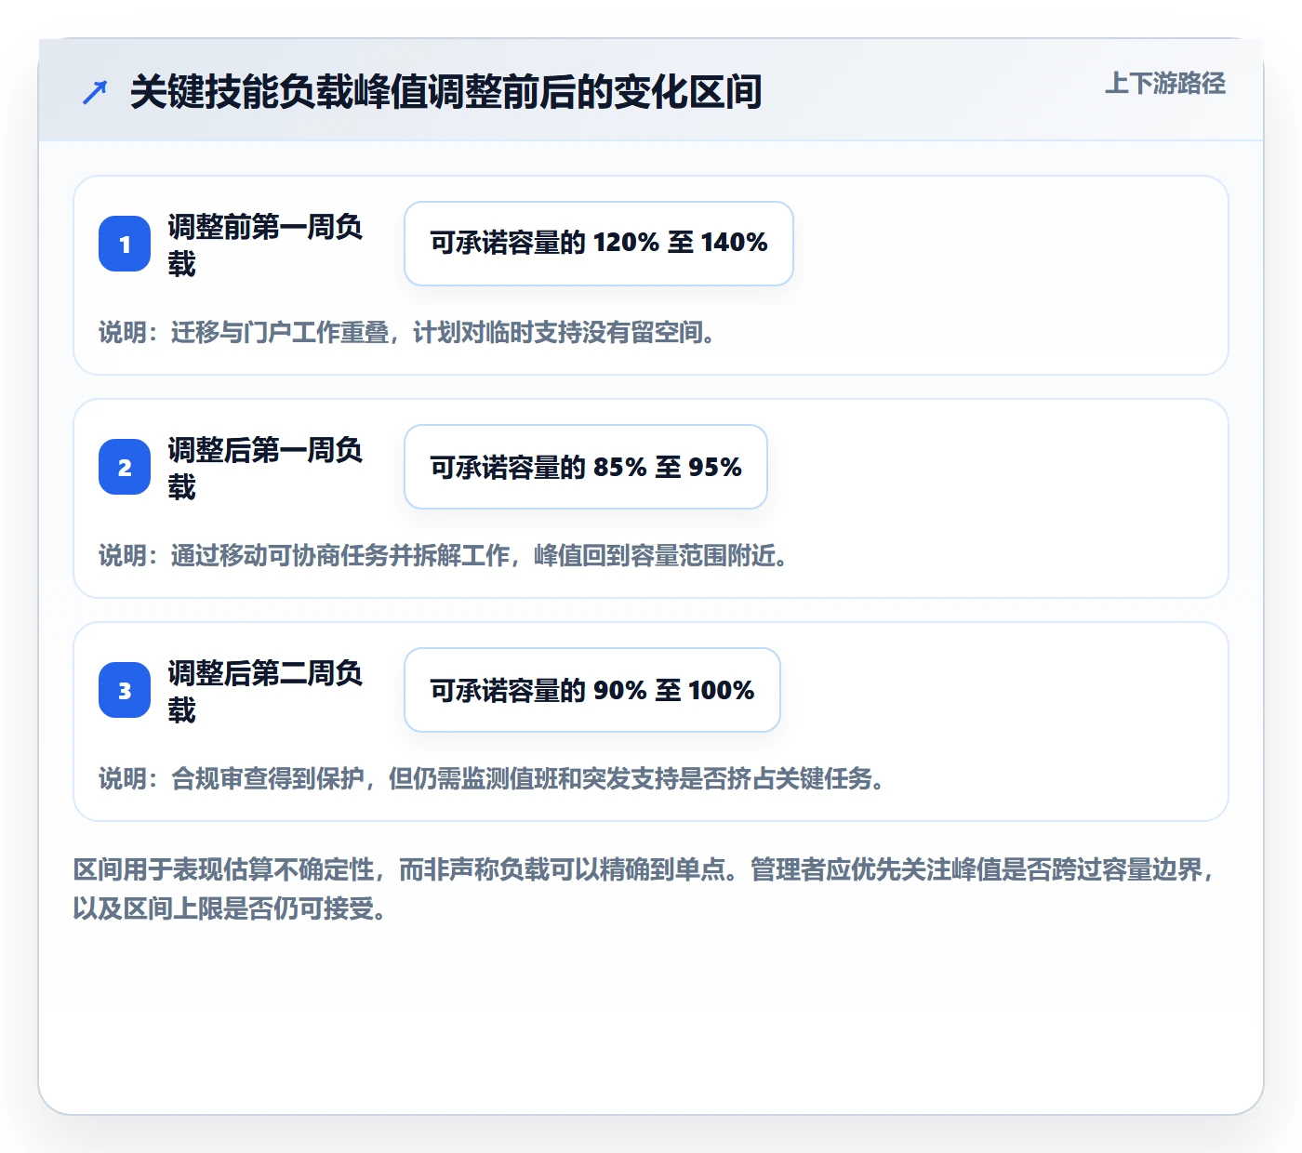This screenshot has width=1302, height=1153.
Task: Click the number 1 step badge
Action: click(125, 244)
